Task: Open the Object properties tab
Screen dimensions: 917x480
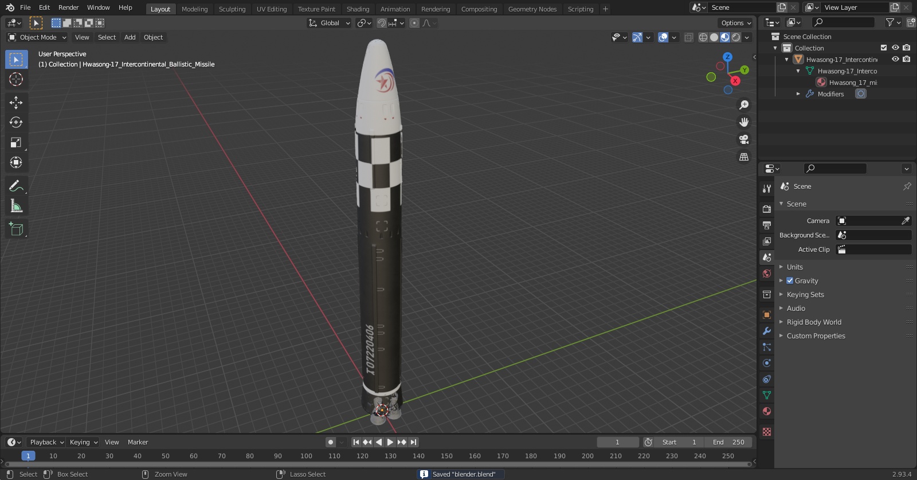Action: point(766,315)
